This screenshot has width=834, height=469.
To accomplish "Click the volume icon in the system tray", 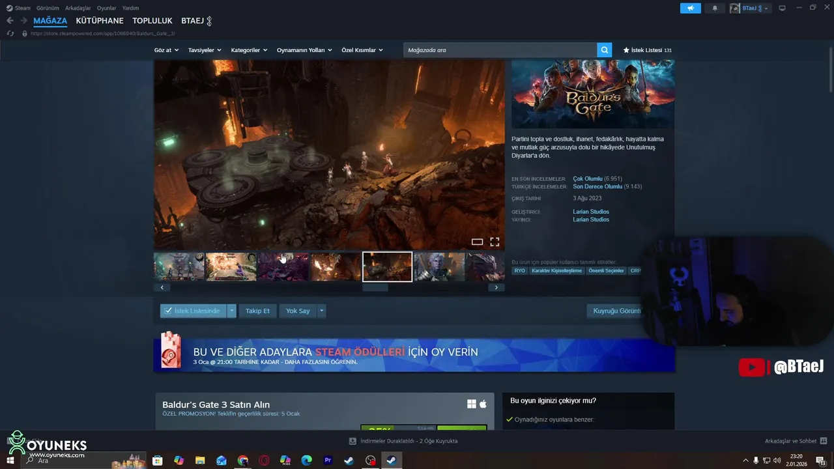I will 777,461.
